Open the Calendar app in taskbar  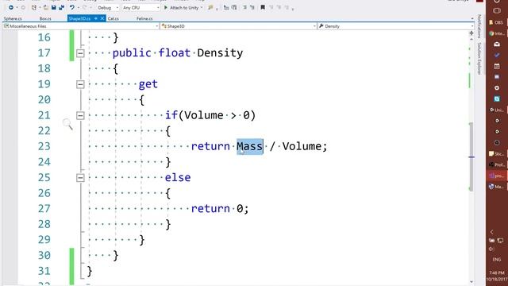(x=497, y=66)
